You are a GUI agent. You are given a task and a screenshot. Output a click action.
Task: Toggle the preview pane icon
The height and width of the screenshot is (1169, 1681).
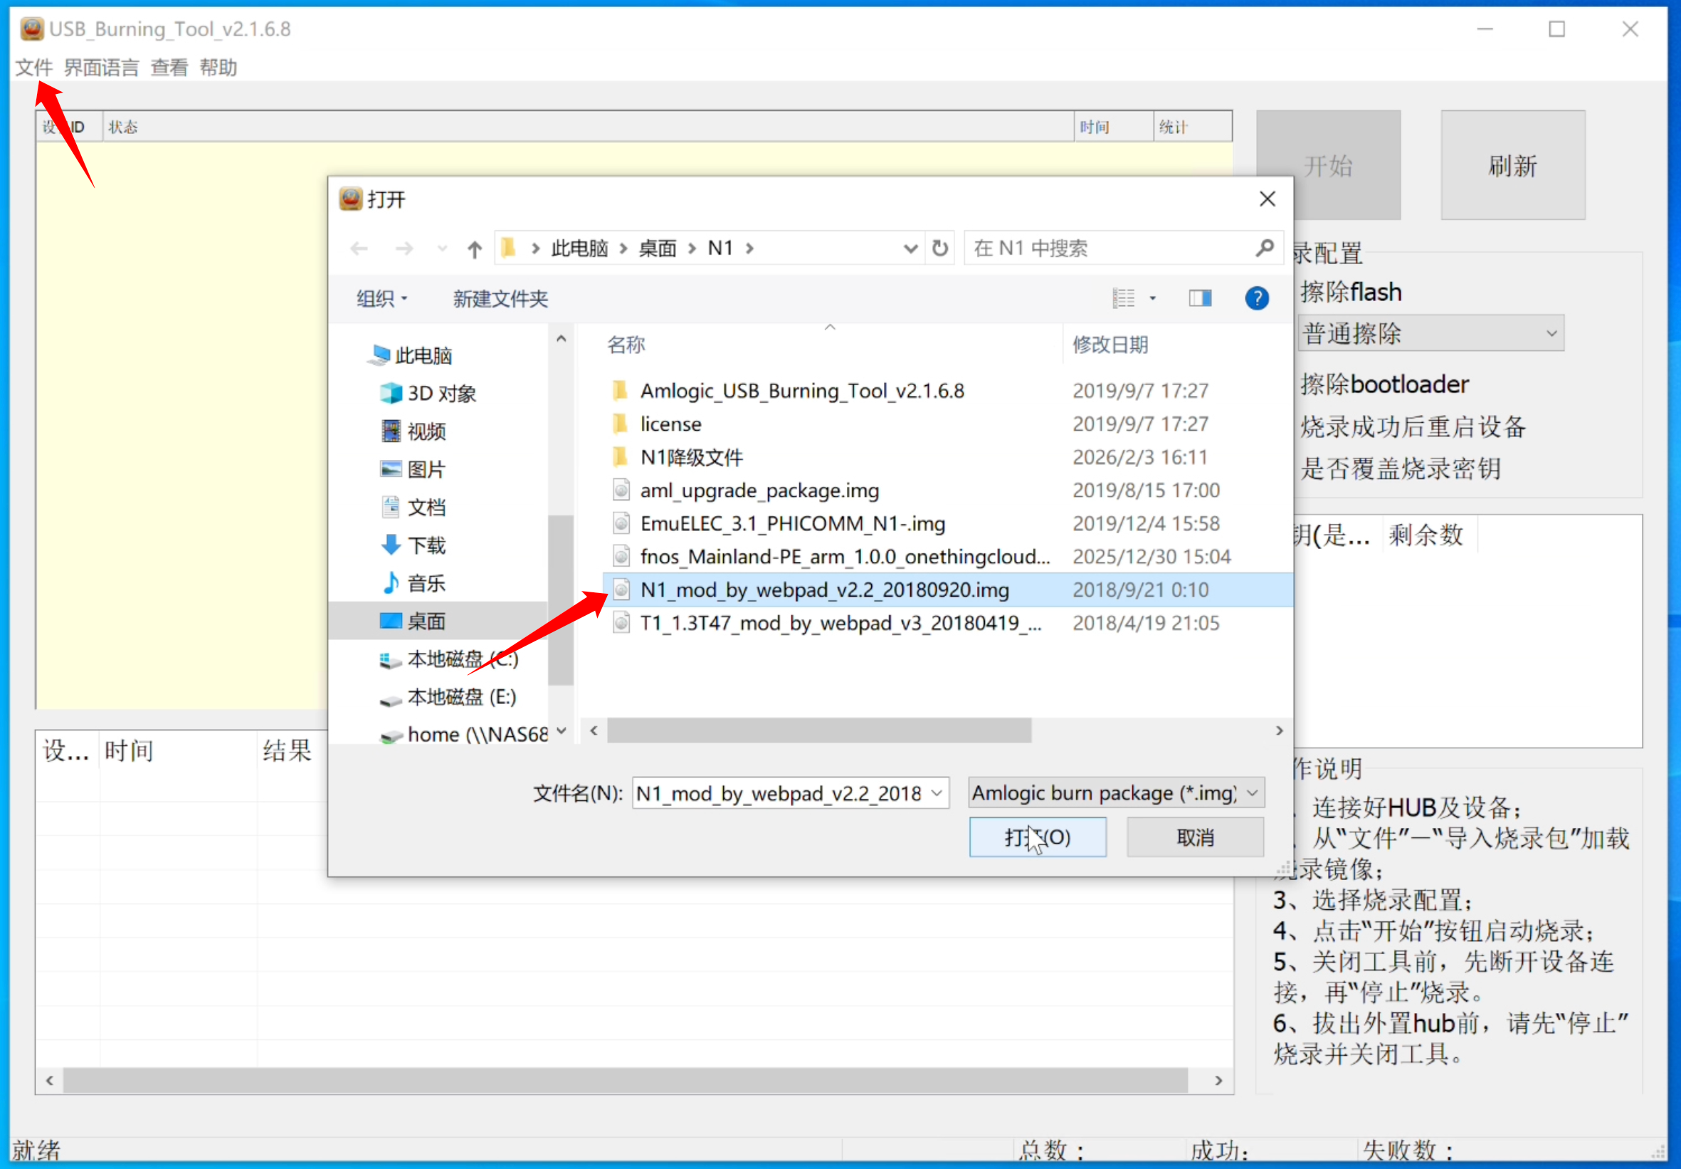(x=1199, y=298)
